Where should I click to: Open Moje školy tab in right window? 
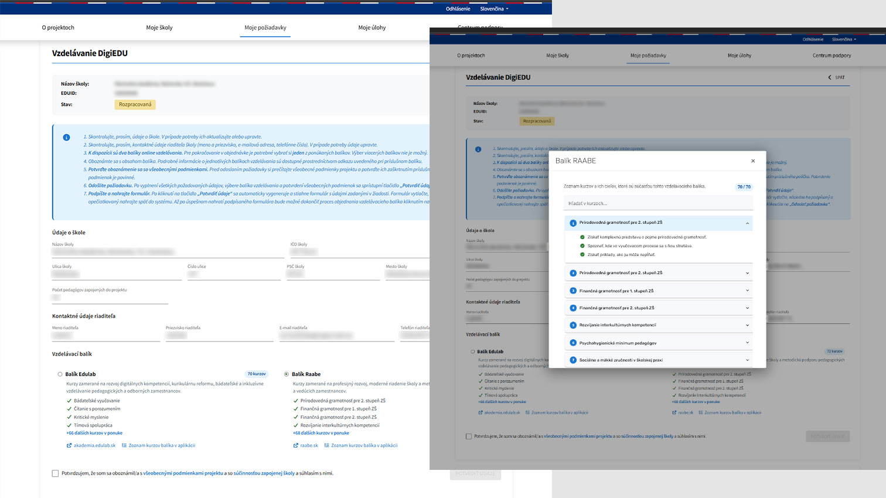click(x=558, y=56)
